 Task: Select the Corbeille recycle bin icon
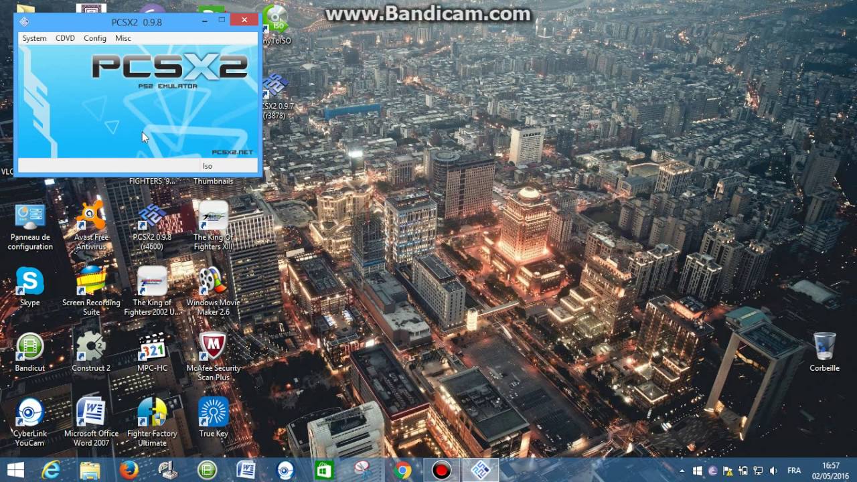[x=824, y=353]
